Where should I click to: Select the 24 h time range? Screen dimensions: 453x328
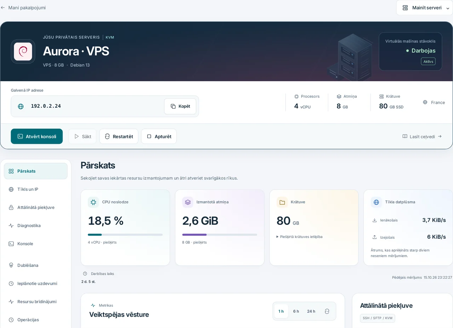click(311, 311)
